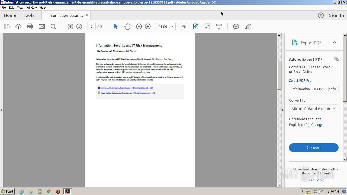This screenshot has width=347, height=195.
Task: Fit one full page to window
Action: (196, 27)
